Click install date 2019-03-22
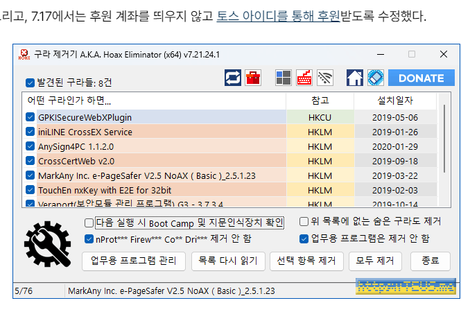This screenshot has height=312, width=461. coord(395,175)
